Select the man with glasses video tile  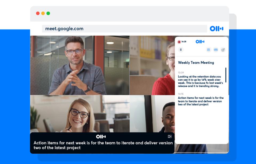80,65
